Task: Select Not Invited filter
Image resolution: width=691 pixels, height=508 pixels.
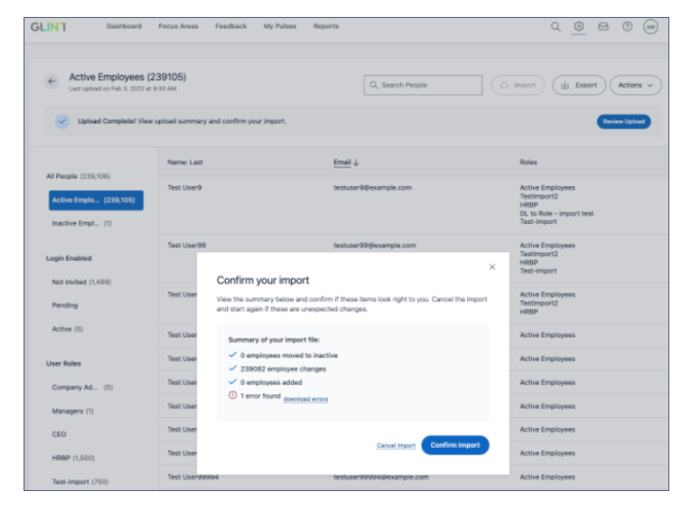Action: tap(82, 282)
